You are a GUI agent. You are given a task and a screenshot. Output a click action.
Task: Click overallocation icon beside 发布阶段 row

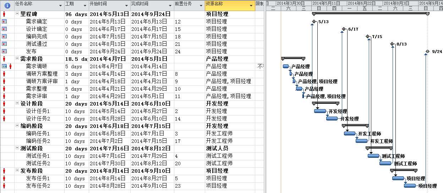pyautogui.click(x=4, y=171)
